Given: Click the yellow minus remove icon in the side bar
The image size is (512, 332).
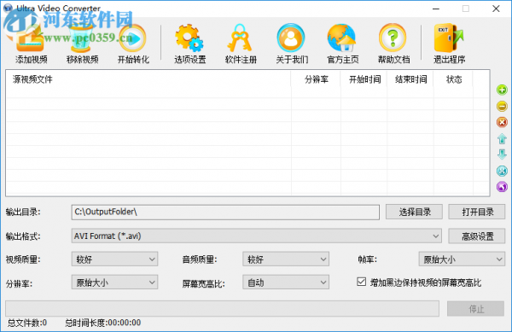Looking at the screenshot, I should (x=502, y=106).
